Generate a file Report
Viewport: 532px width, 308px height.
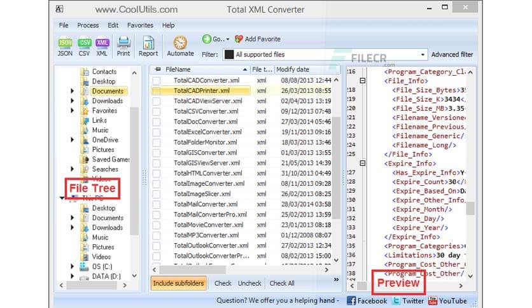[148, 46]
